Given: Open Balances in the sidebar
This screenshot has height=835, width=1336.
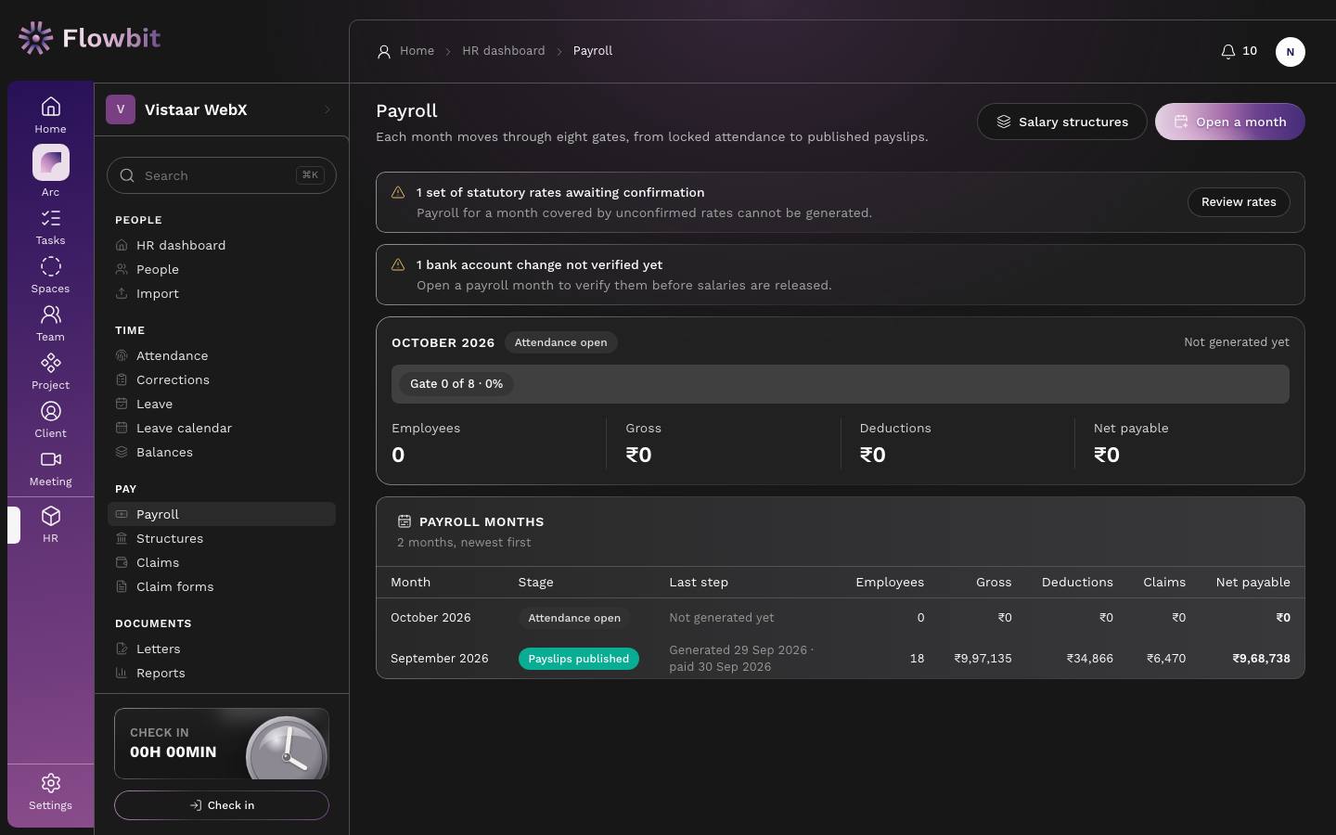Looking at the screenshot, I should [222, 452].
